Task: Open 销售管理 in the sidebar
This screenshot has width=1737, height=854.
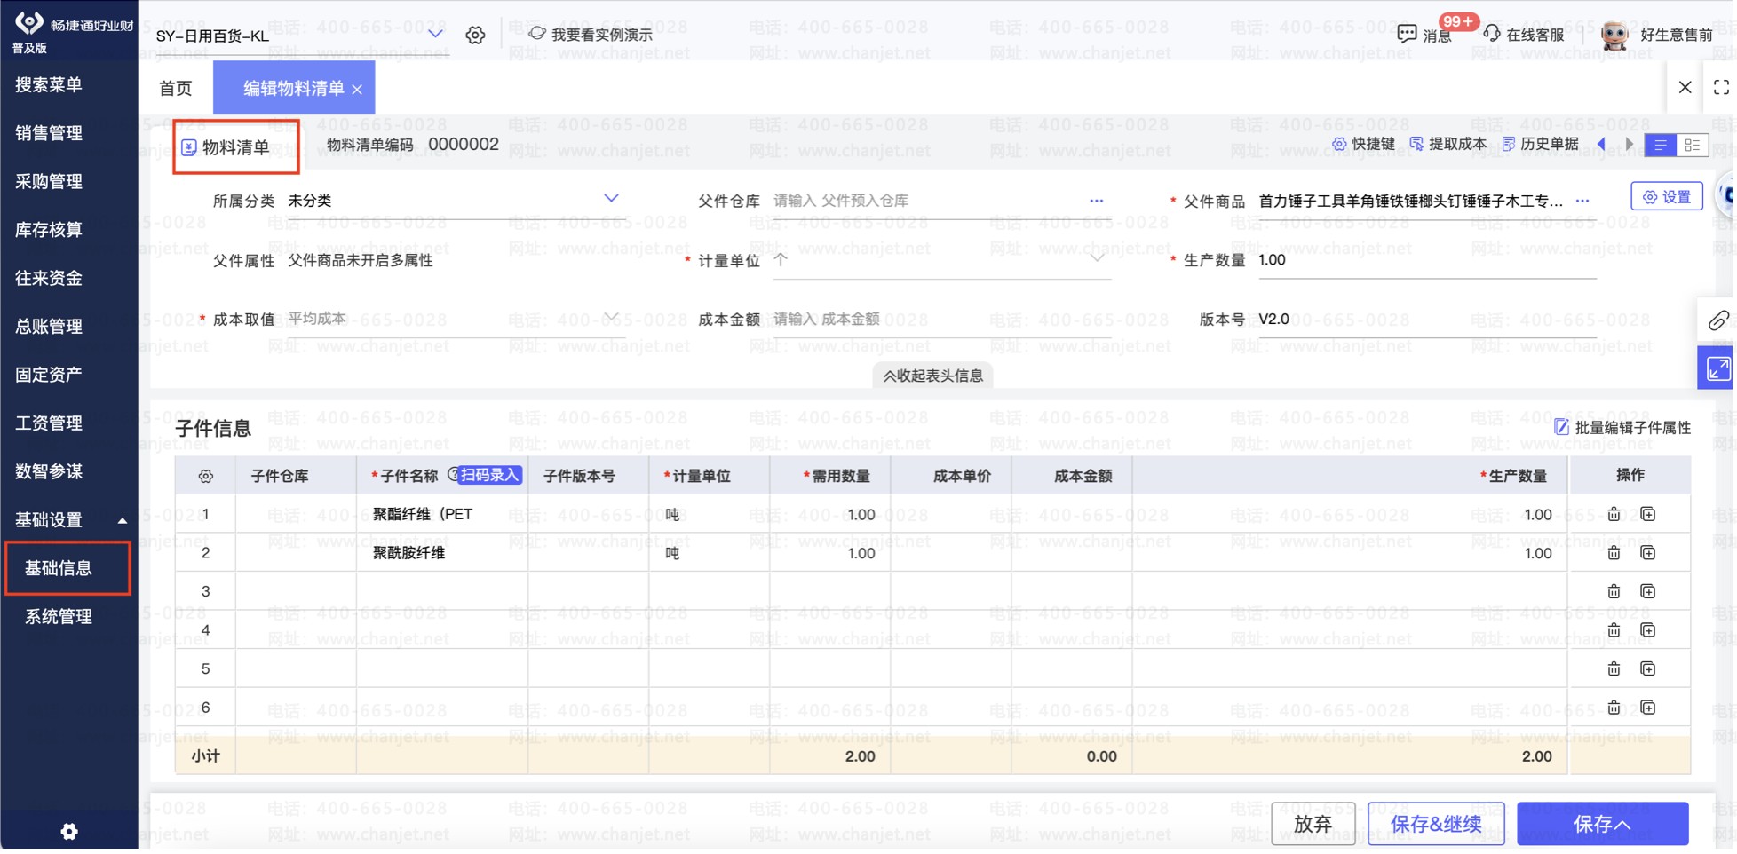Action: tap(49, 133)
